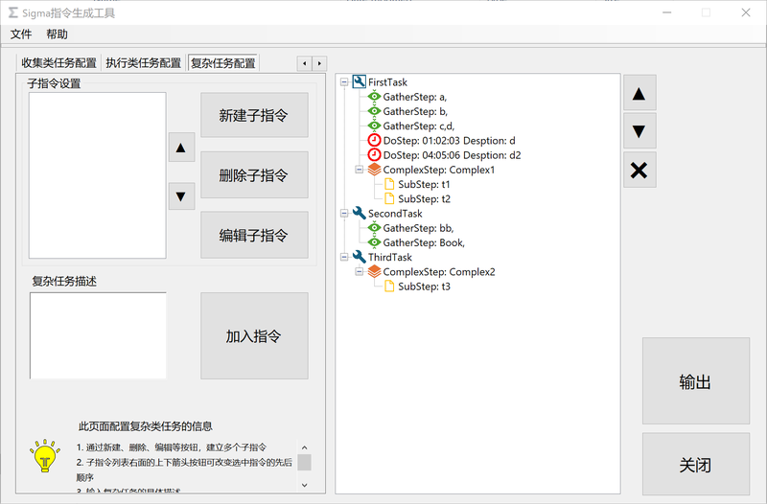Viewport: 767px width, 504px height.
Task: Click the page icon of SubStep: t1
Action: click(x=389, y=184)
